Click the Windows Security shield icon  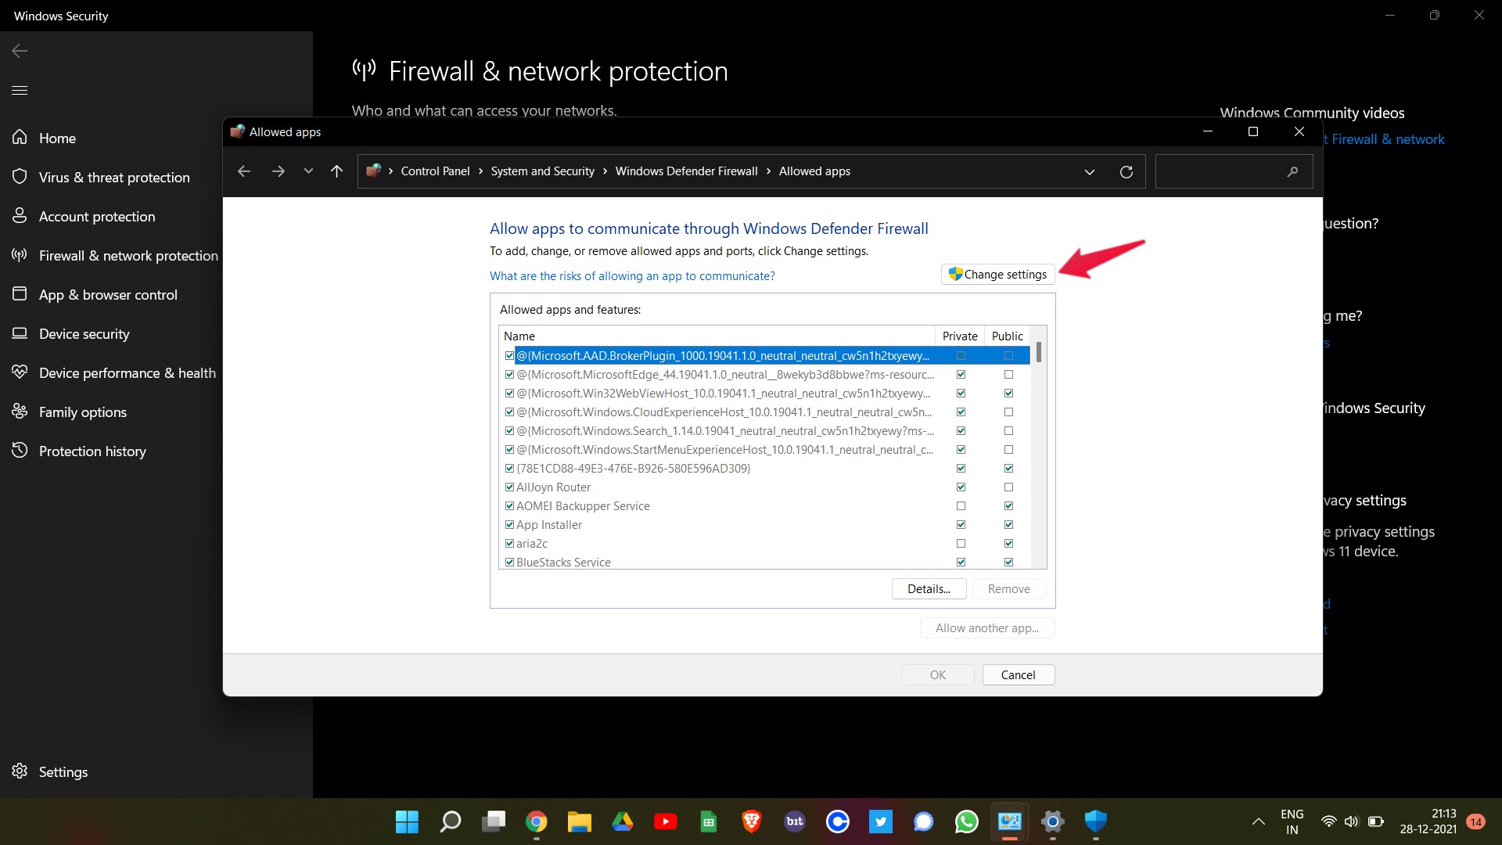[1095, 822]
